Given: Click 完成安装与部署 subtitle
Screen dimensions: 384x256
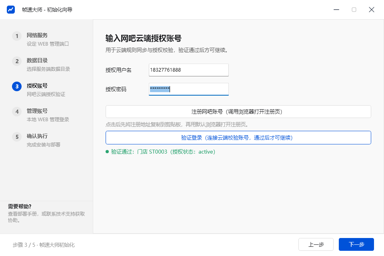Looking at the screenshot, I should [43, 145].
